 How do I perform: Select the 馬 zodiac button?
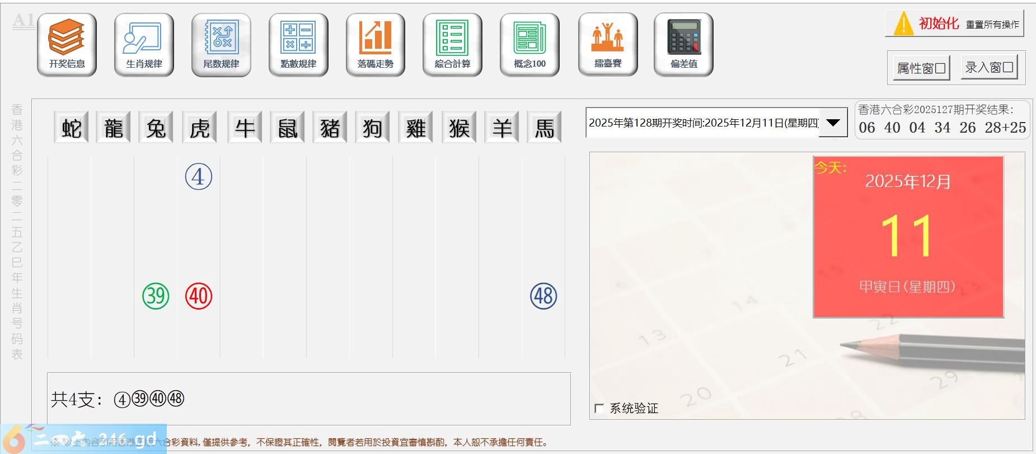(x=544, y=128)
